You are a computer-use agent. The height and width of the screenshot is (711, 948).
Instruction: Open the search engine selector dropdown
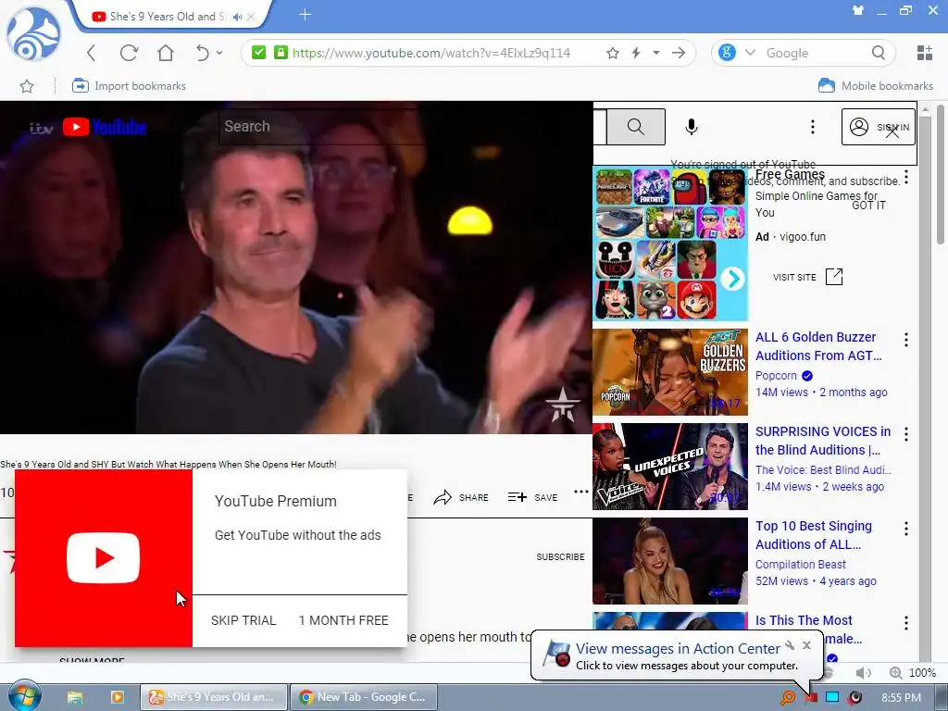pyautogui.click(x=750, y=53)
